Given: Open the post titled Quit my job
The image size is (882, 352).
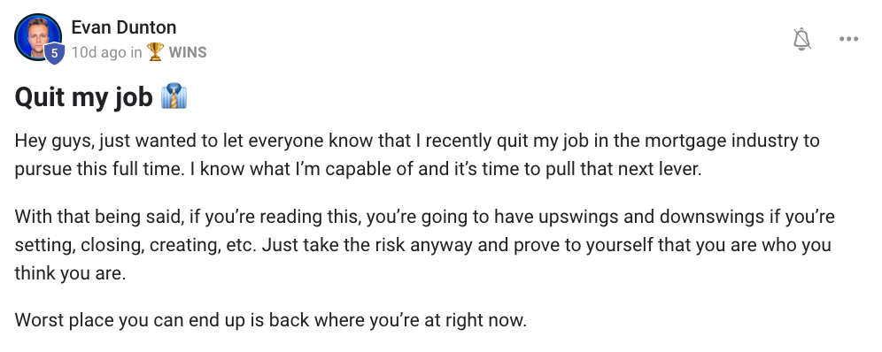Looking at the screenshot, I should pyautogui.click(x=83, y=97).
